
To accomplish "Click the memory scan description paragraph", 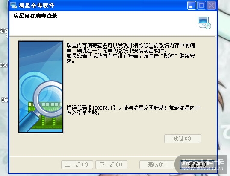I will 131,53.
